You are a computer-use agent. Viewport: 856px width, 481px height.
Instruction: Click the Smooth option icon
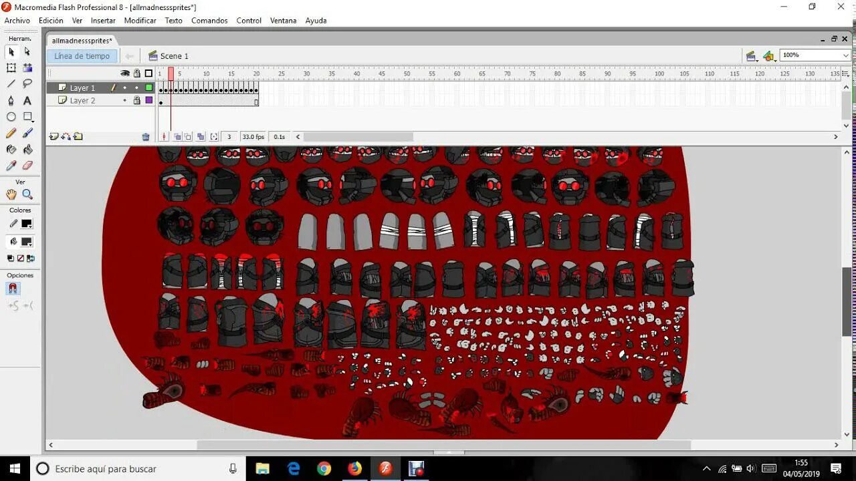(13, 306)
